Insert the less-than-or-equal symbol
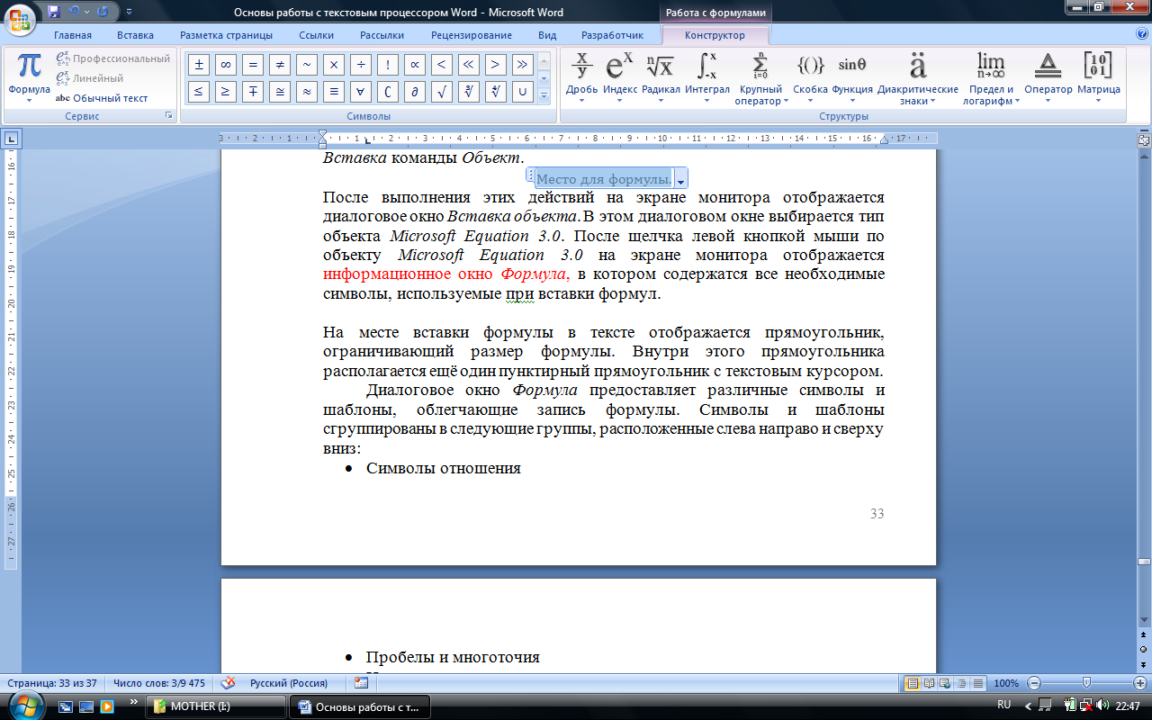The width and height of the screenshot is (1152, 720). tap(199, 92)
